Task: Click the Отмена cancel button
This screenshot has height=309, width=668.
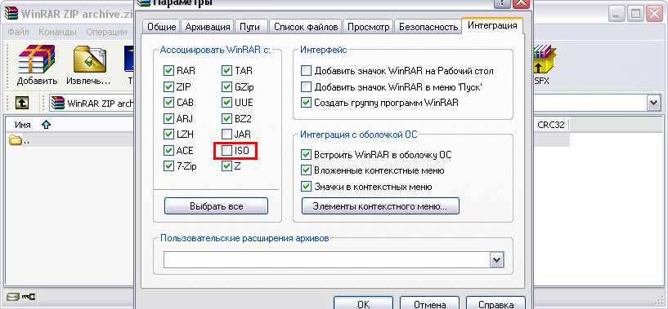Action: tap(430, 304)
